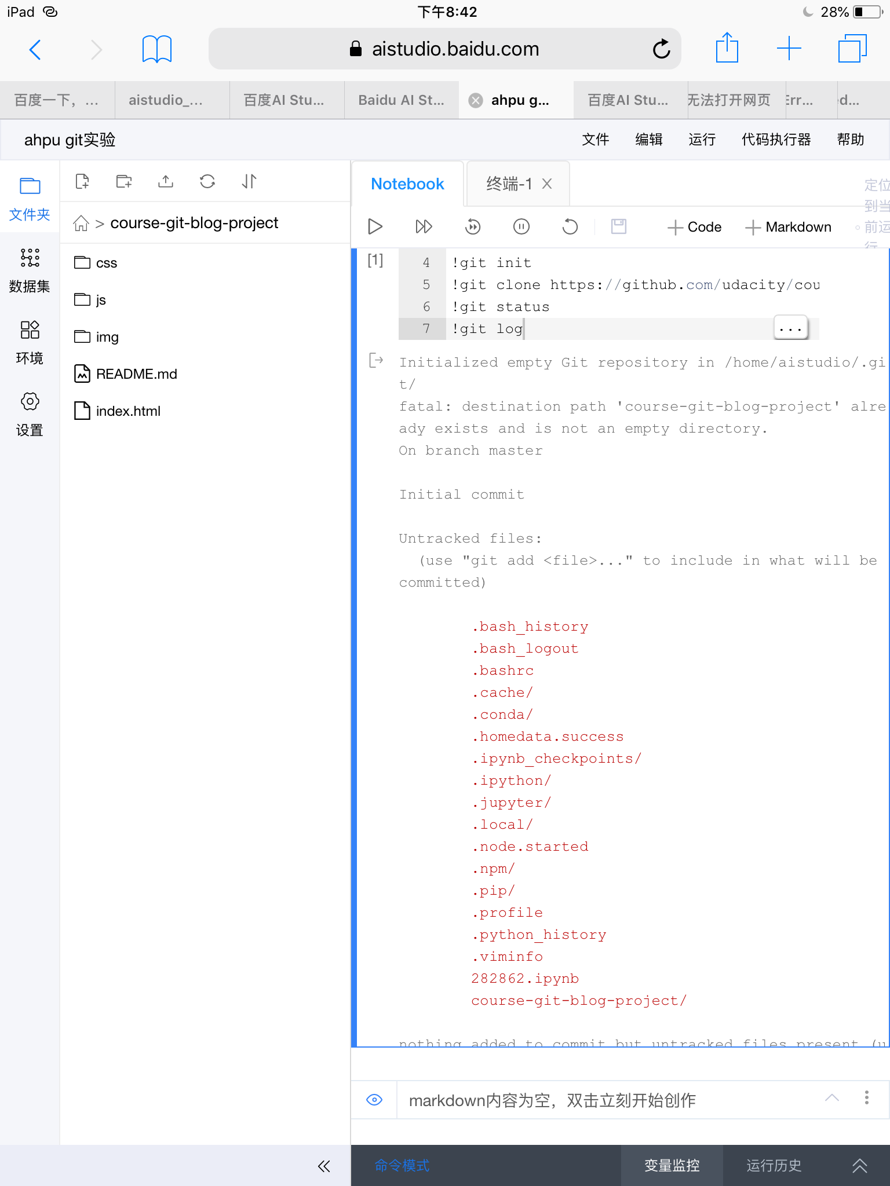Tap the address bar URL field

point(444,49)
